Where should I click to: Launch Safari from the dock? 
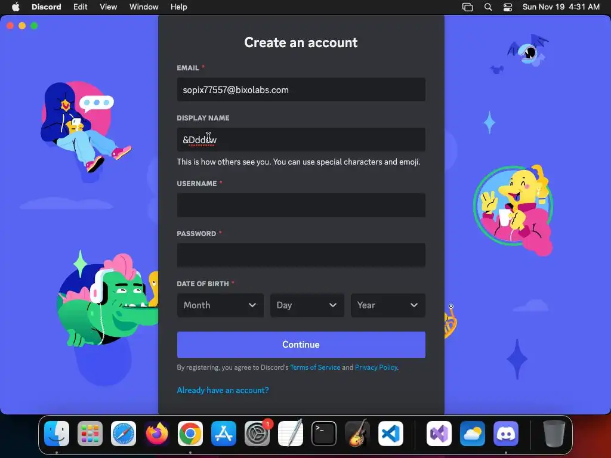(124, 434)
